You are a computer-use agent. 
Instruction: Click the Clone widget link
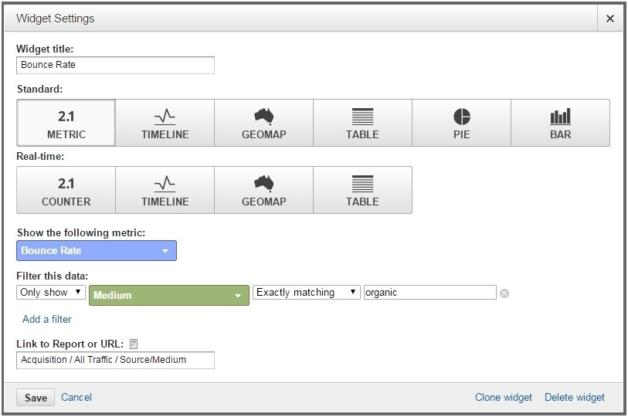pyautogui.click(x=504, y=398)
